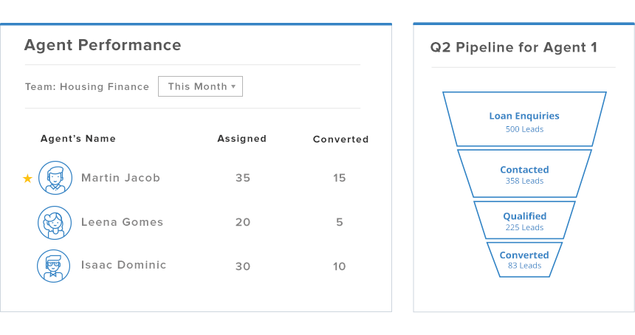Select the Qualified funnel stage
The height and width of the screenshot is (335, 635).
coord(524,221)
